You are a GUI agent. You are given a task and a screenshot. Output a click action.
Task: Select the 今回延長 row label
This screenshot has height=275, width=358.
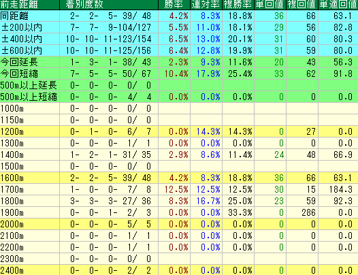click(x=19, y=62)
